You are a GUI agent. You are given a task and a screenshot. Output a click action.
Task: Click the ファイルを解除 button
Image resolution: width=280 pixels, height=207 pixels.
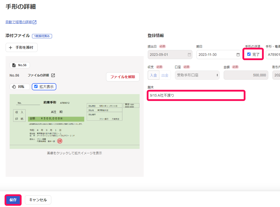click(123, 77)
